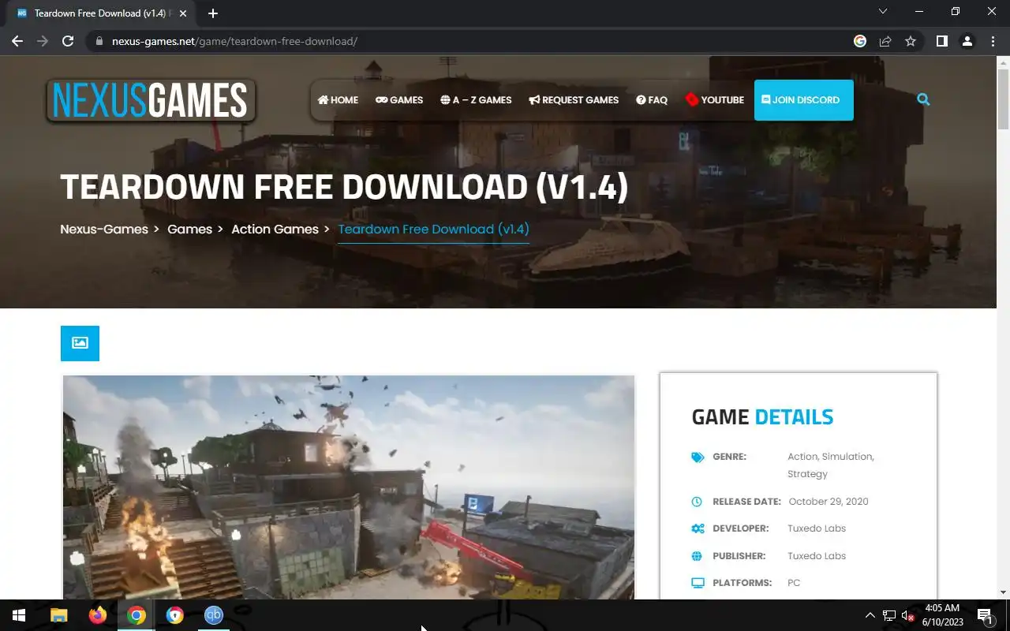Click the Nexus Games logo
Viewport: 1010px width, 631px height.
[151, 101]
